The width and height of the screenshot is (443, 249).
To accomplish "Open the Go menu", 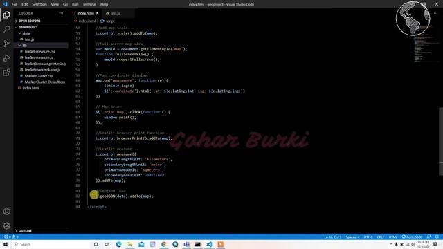I will pyautogui.click(x=65, y=4).
